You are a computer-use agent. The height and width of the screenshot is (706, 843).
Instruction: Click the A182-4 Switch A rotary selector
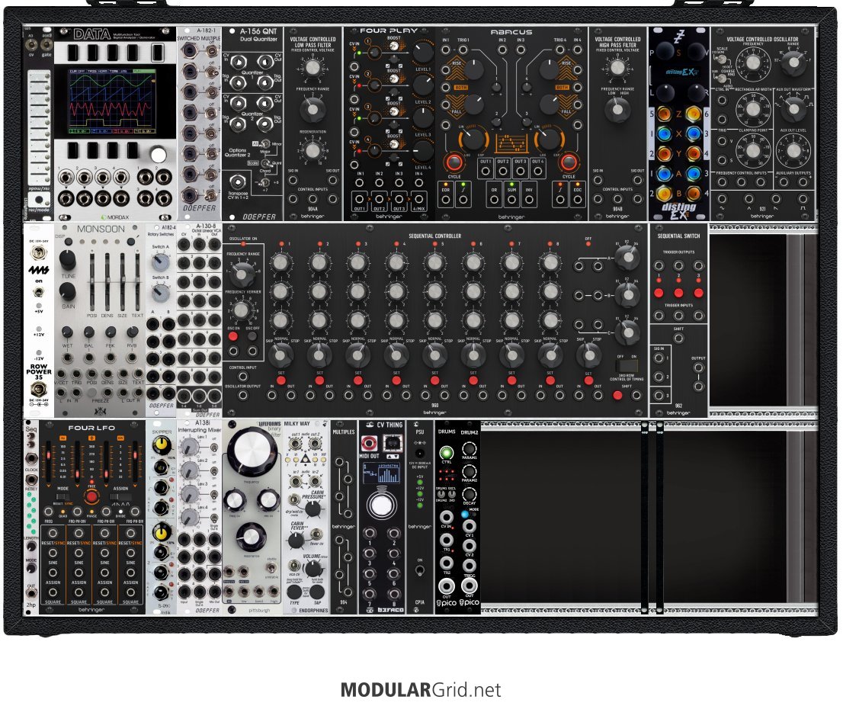(x=160, y=262)
